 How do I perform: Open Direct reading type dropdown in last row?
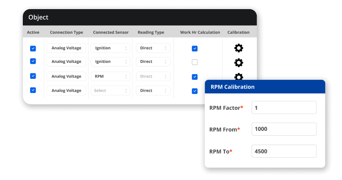153,90
